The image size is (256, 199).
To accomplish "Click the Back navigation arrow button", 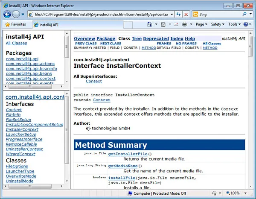I will coord(7,15).
